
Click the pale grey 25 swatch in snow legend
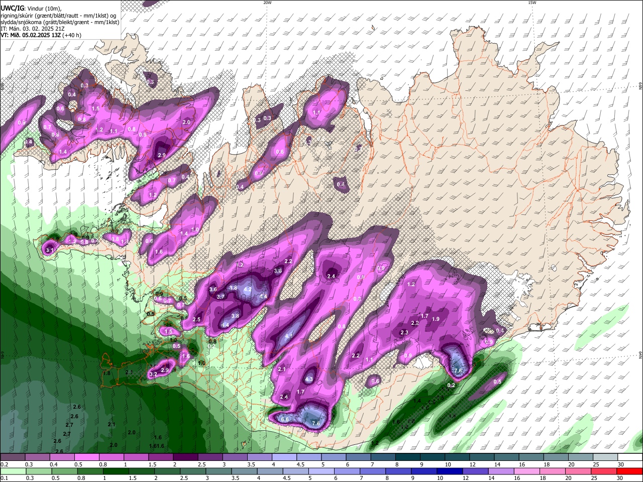[x=605, y=457]
